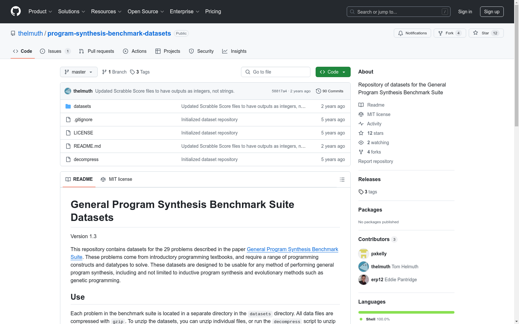Image resolution: width=519 pixels, height=324 pixels.
Task: Open GitHub homepage via Octocat logo
Action: 16,11
